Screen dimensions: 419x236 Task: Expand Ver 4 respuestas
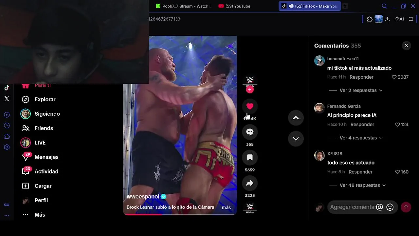361,138
